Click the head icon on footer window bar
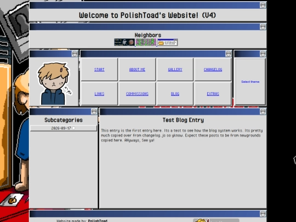The width and height of the screenshot is (296, 222). (263, 214)
